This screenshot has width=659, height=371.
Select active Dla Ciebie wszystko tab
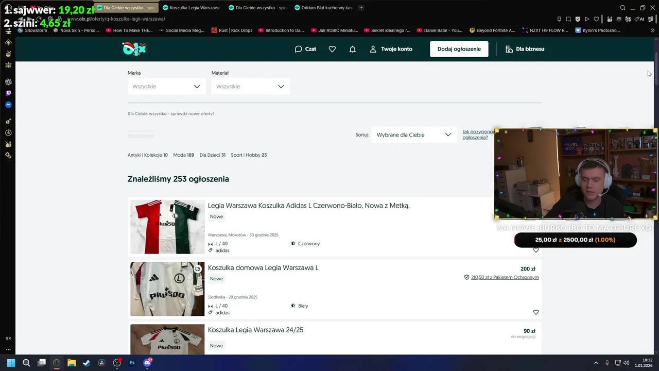(126, 8)
